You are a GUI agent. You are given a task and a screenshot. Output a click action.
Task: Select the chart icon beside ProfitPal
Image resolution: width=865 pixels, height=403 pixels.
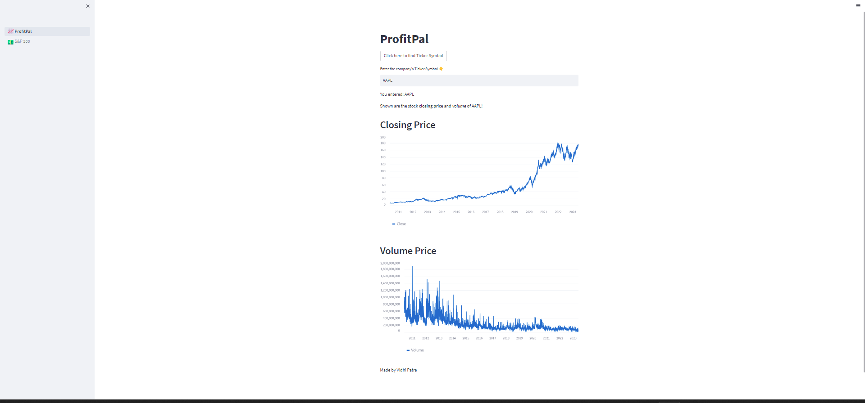pos(10,31)
